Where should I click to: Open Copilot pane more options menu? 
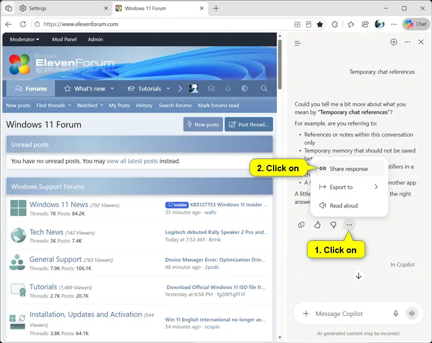407,42
